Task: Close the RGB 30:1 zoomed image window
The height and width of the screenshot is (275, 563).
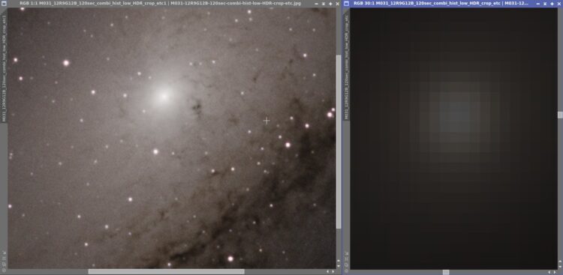Action: coord(558,4)
